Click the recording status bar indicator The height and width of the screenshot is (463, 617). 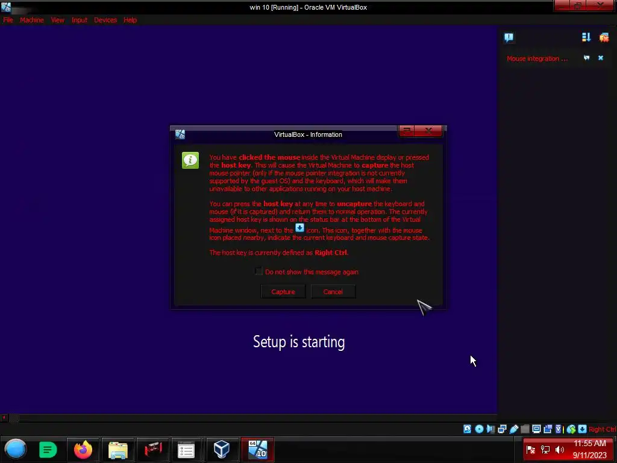point(548,429)
